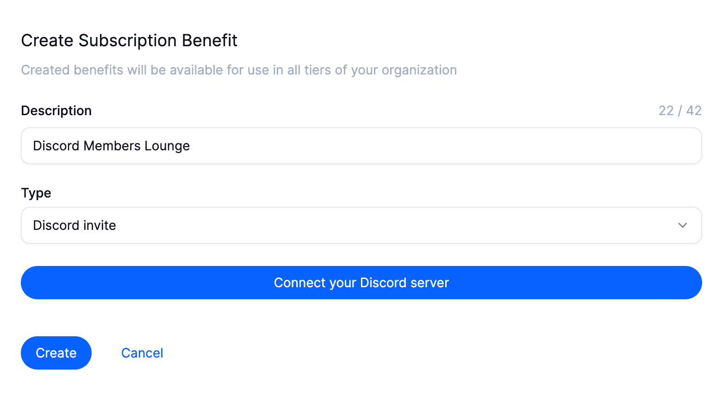
Task: Select Cancel to discard the benefit
Action: tap(142, 353)
